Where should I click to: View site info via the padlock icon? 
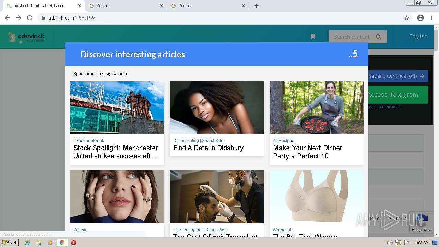point(43,18)
